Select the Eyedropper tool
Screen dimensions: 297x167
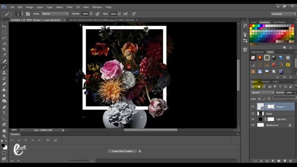pos(4,55)
